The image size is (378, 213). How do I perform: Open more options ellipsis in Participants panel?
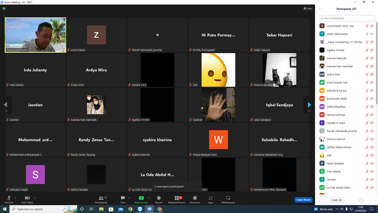tap(361, 200)
